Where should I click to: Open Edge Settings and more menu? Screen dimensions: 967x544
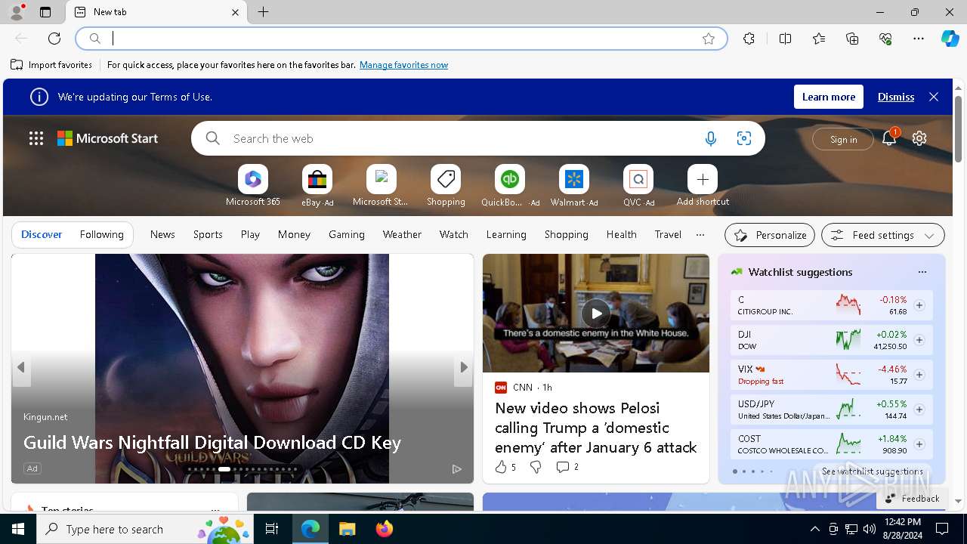coord(919,39)
